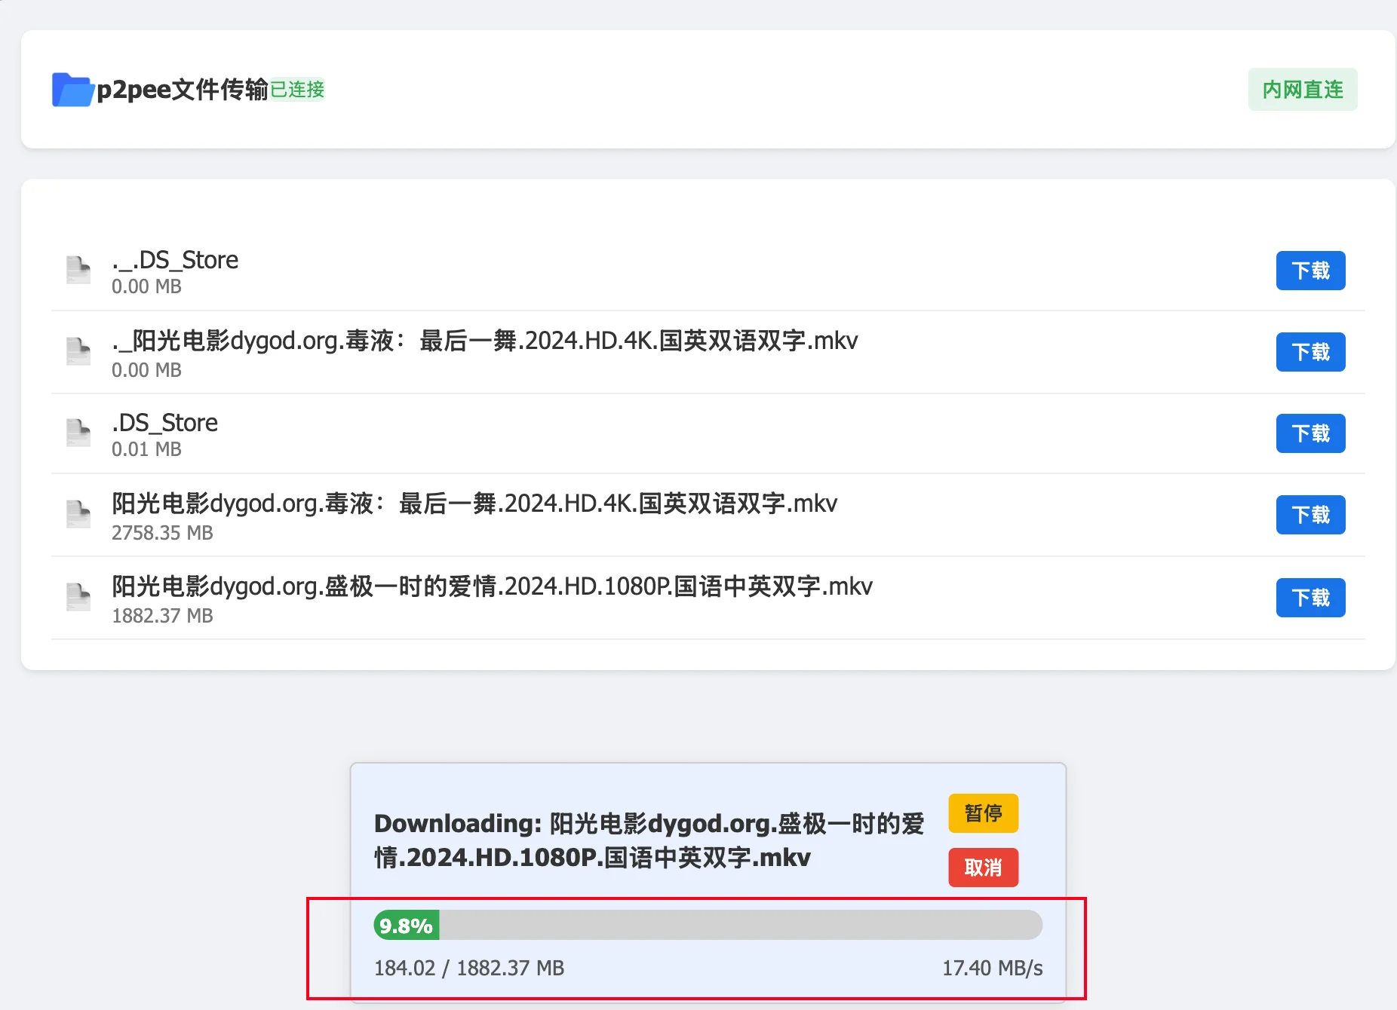Download the 盛极一时的爱情 1080P mkv
This screenshot has height=1010, width=1397.
tap(1310, 598)
